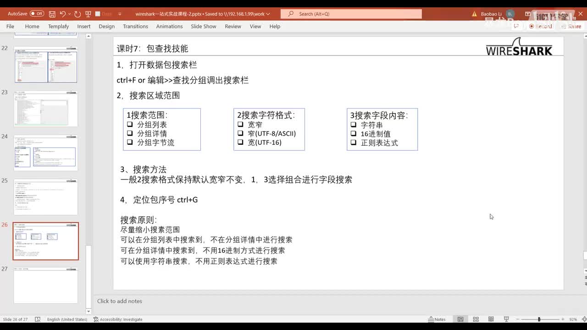
Task: Open Customize Quick Access Toolbar dropdown
Action: tap(120, 14)
